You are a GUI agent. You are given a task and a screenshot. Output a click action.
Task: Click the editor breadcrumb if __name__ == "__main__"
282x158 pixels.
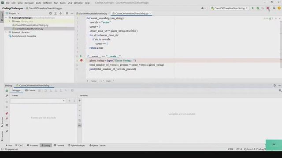click(100, 81)
